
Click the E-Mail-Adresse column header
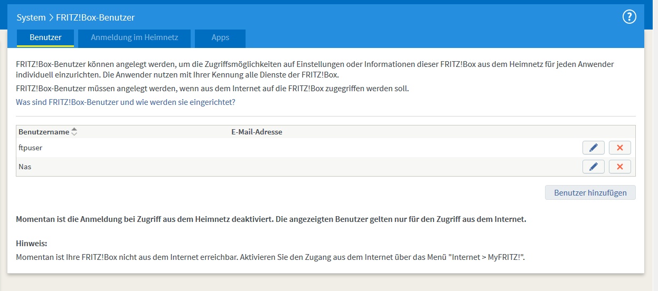pyautogui.click(x=257, y=132)
